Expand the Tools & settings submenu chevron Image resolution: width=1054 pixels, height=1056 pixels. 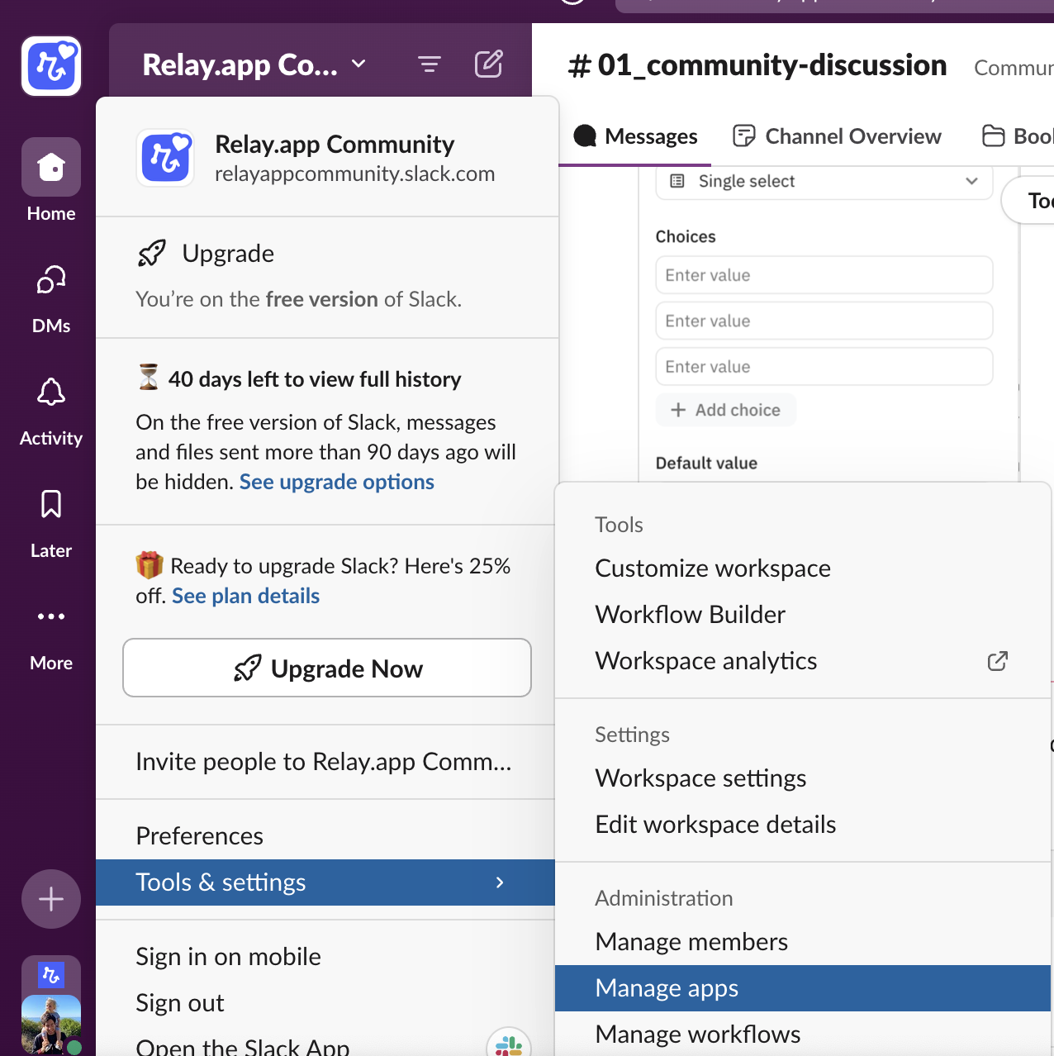click(499, 882)
